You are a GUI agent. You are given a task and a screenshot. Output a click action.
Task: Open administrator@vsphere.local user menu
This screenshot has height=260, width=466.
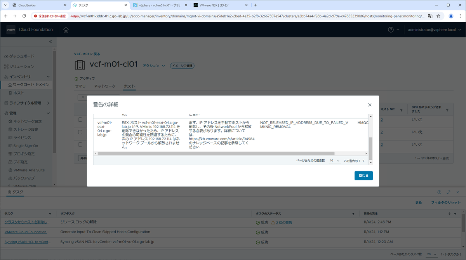(434, 30)
